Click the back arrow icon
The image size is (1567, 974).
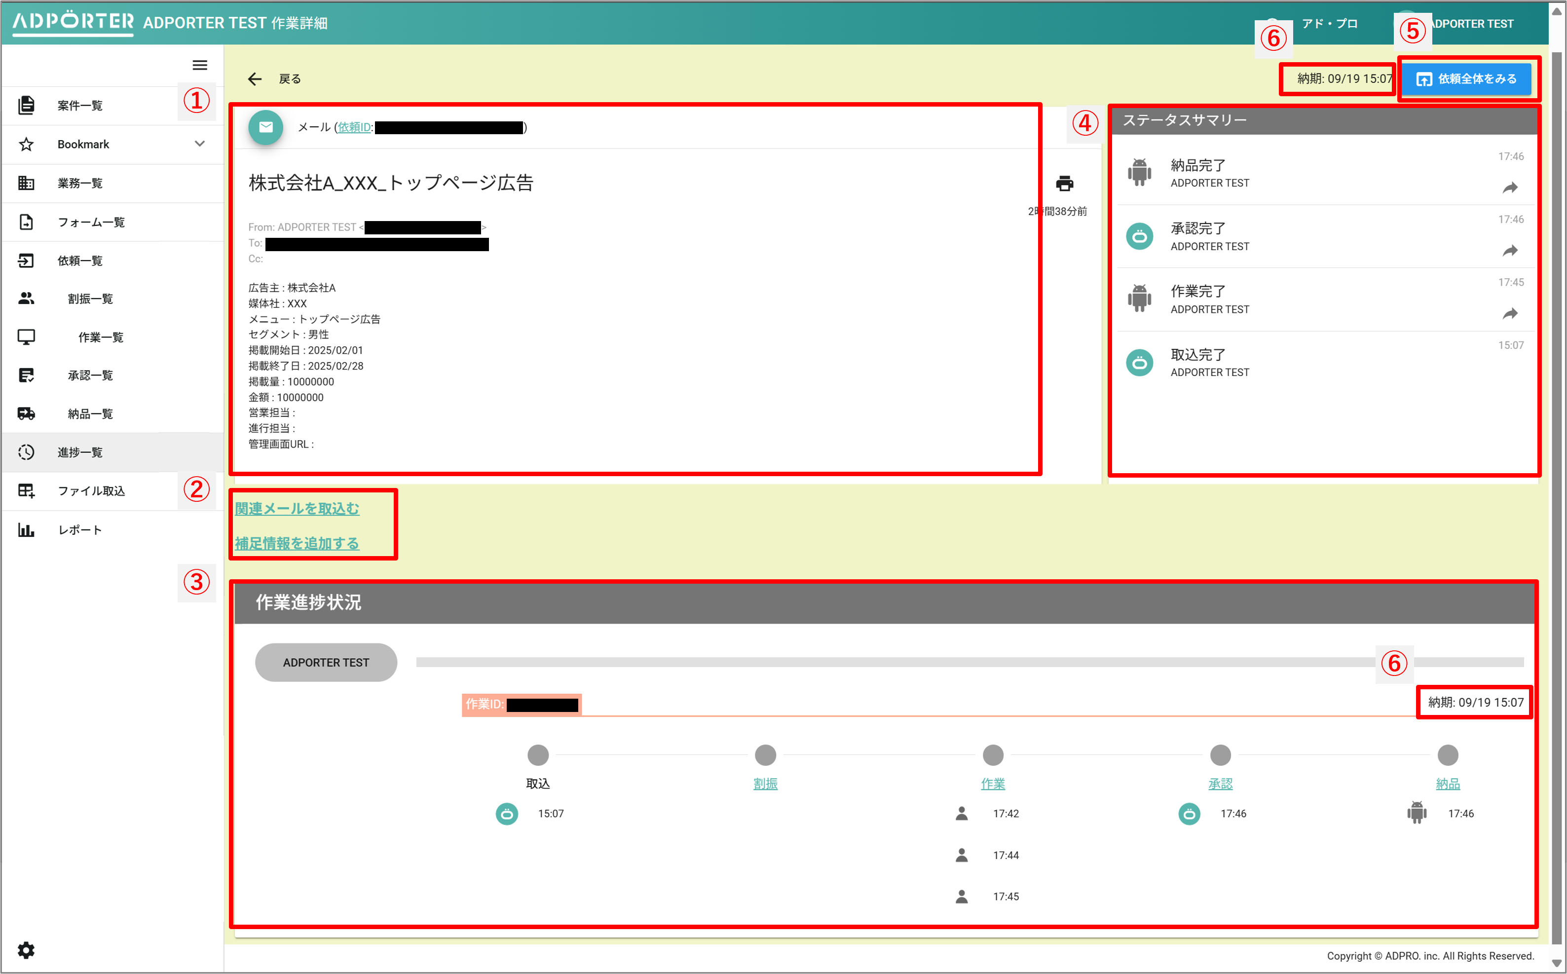[x=255, y=79]
